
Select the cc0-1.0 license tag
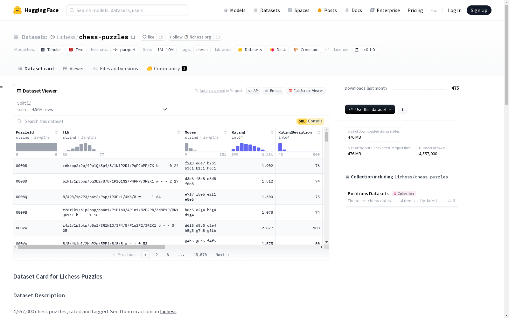pyautogui.click(x=365, y=50)
